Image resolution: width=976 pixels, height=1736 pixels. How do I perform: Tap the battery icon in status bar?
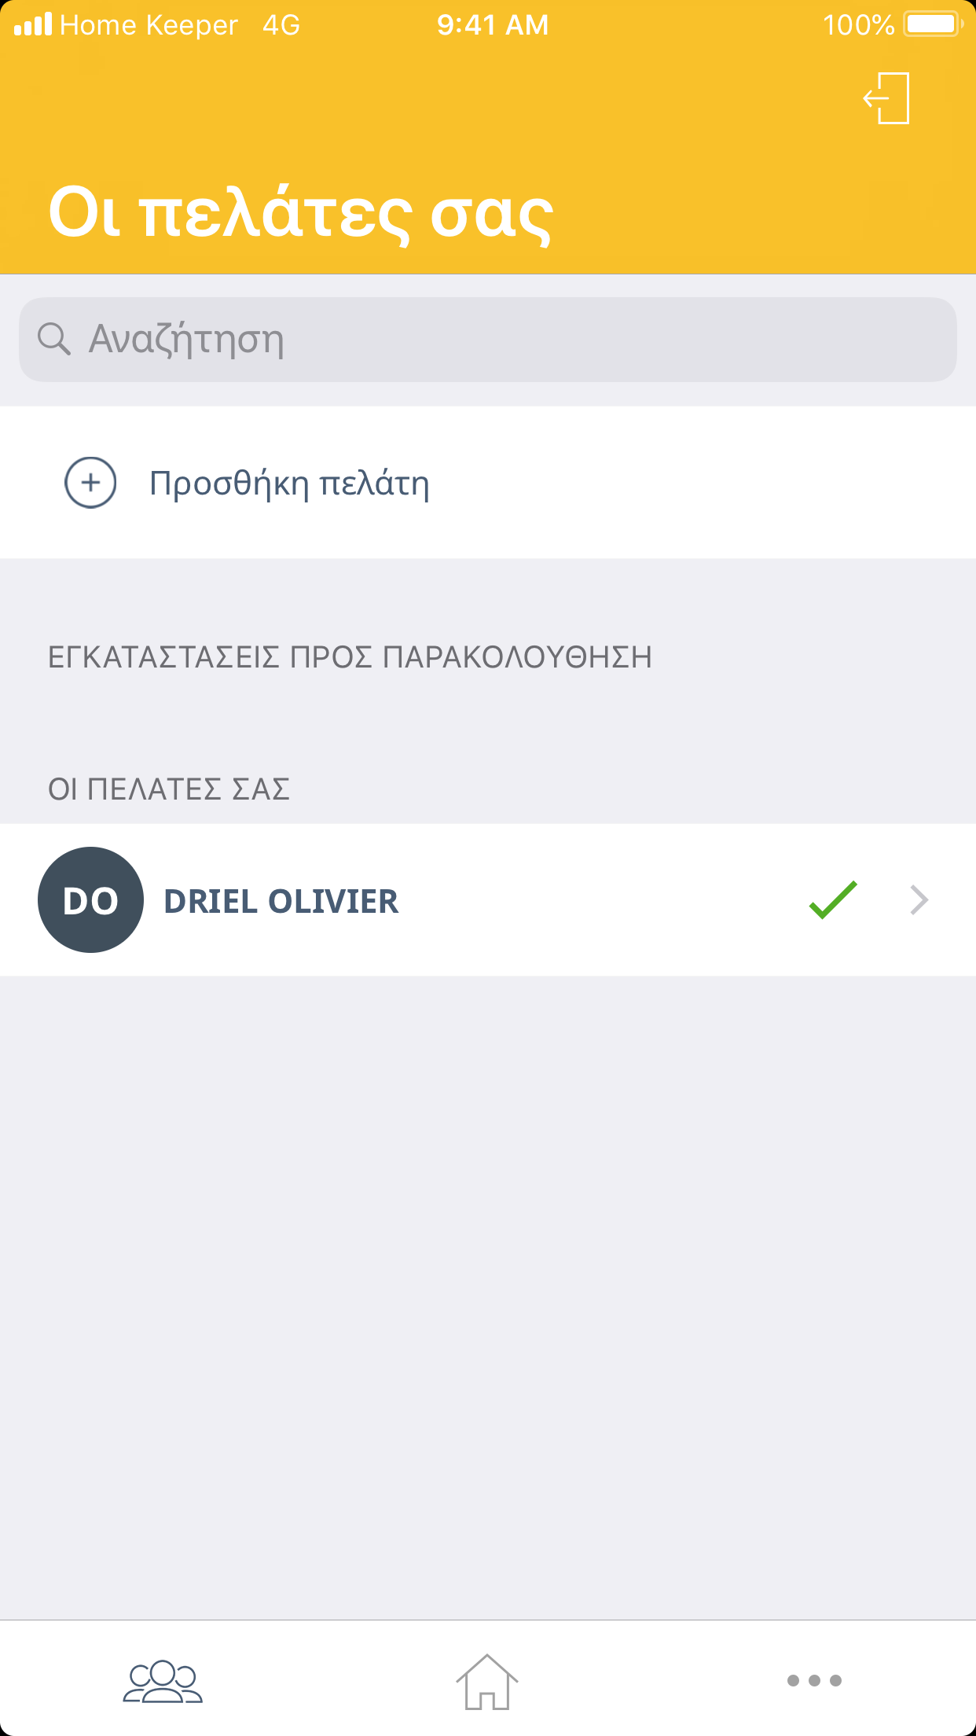933,24
